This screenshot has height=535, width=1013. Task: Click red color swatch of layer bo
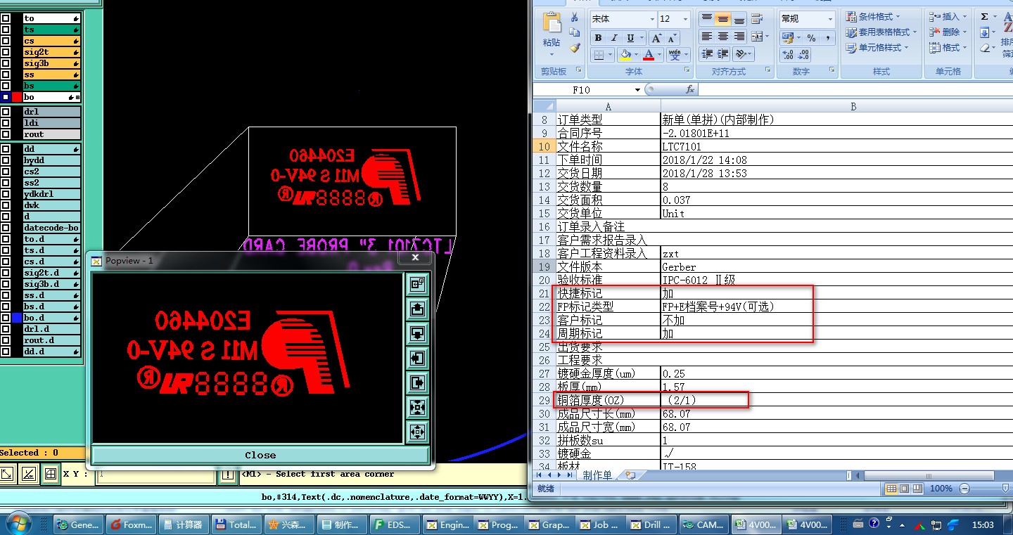(x=17, y=97)
